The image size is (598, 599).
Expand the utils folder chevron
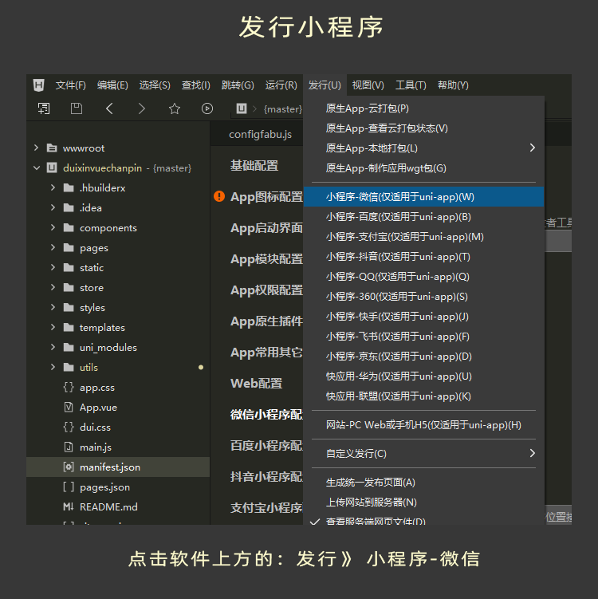click(x=53, y=367)
